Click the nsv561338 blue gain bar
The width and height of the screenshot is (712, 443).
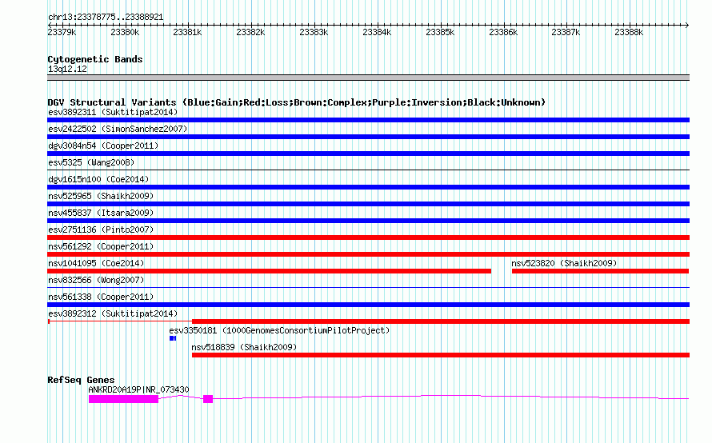[x=368, y=305]
